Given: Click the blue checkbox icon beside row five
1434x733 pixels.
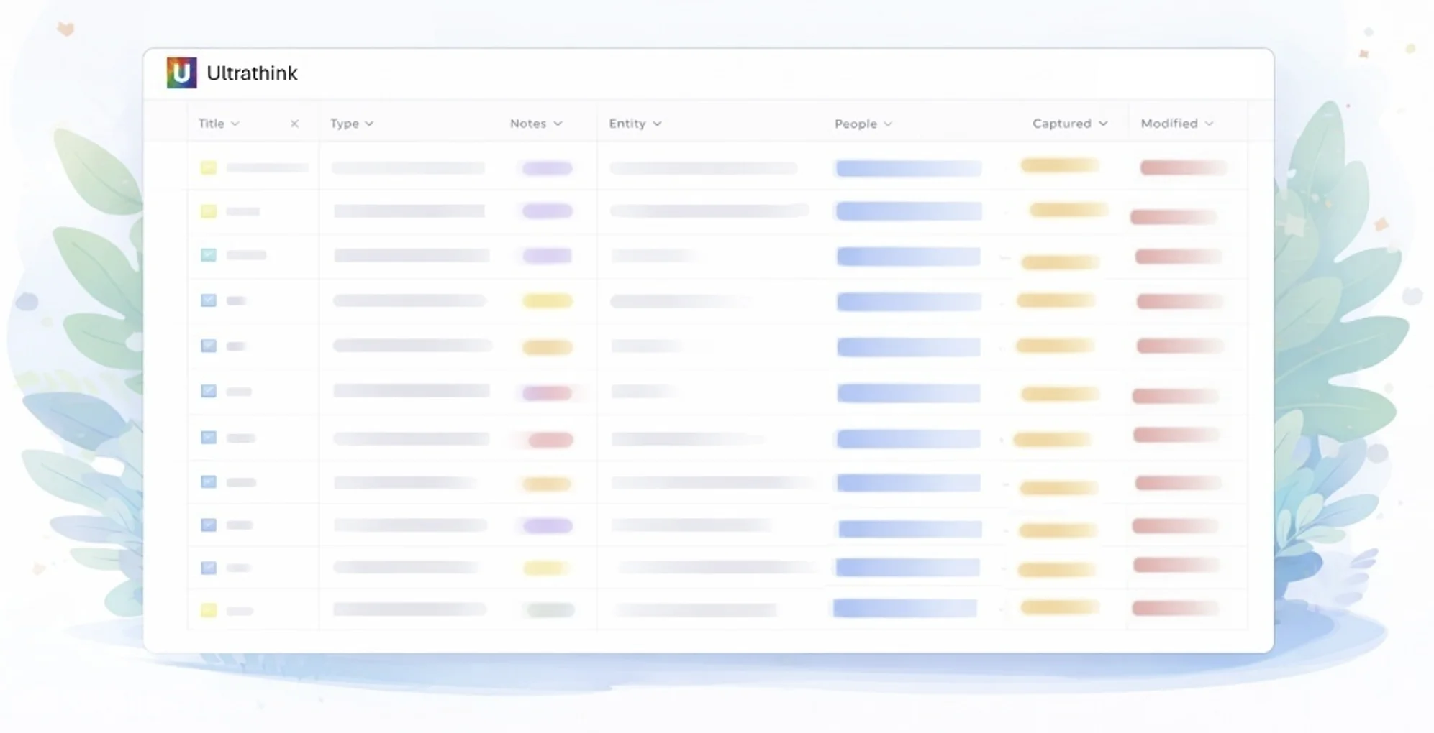Looking at the screenshot, I should 208,346.
